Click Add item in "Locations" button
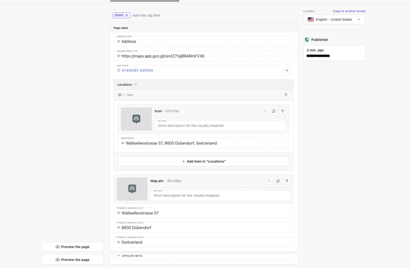 [x=203, y=162]
